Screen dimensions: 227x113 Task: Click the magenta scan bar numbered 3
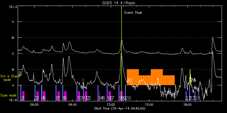click(38, 96)
